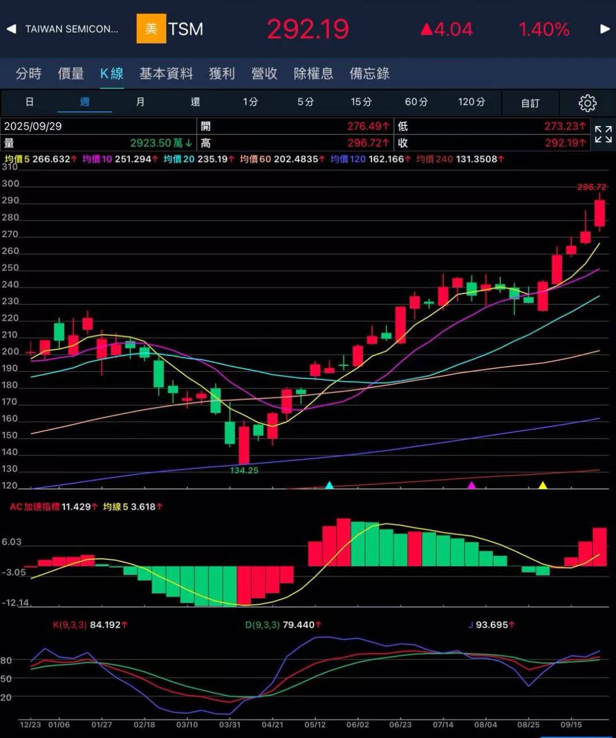The image size is (616, 738).
Task: Click the cyan triangle event marker
Action: click(x=330, y=485)
